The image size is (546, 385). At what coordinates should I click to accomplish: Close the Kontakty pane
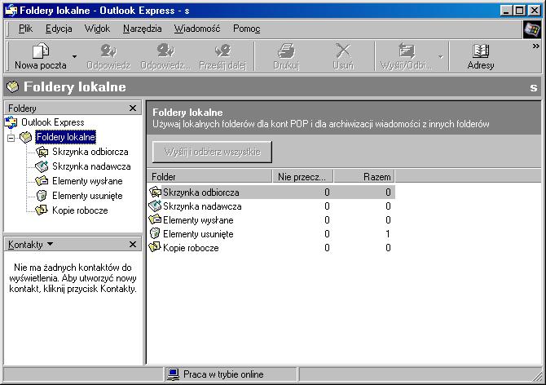[133, 244]
